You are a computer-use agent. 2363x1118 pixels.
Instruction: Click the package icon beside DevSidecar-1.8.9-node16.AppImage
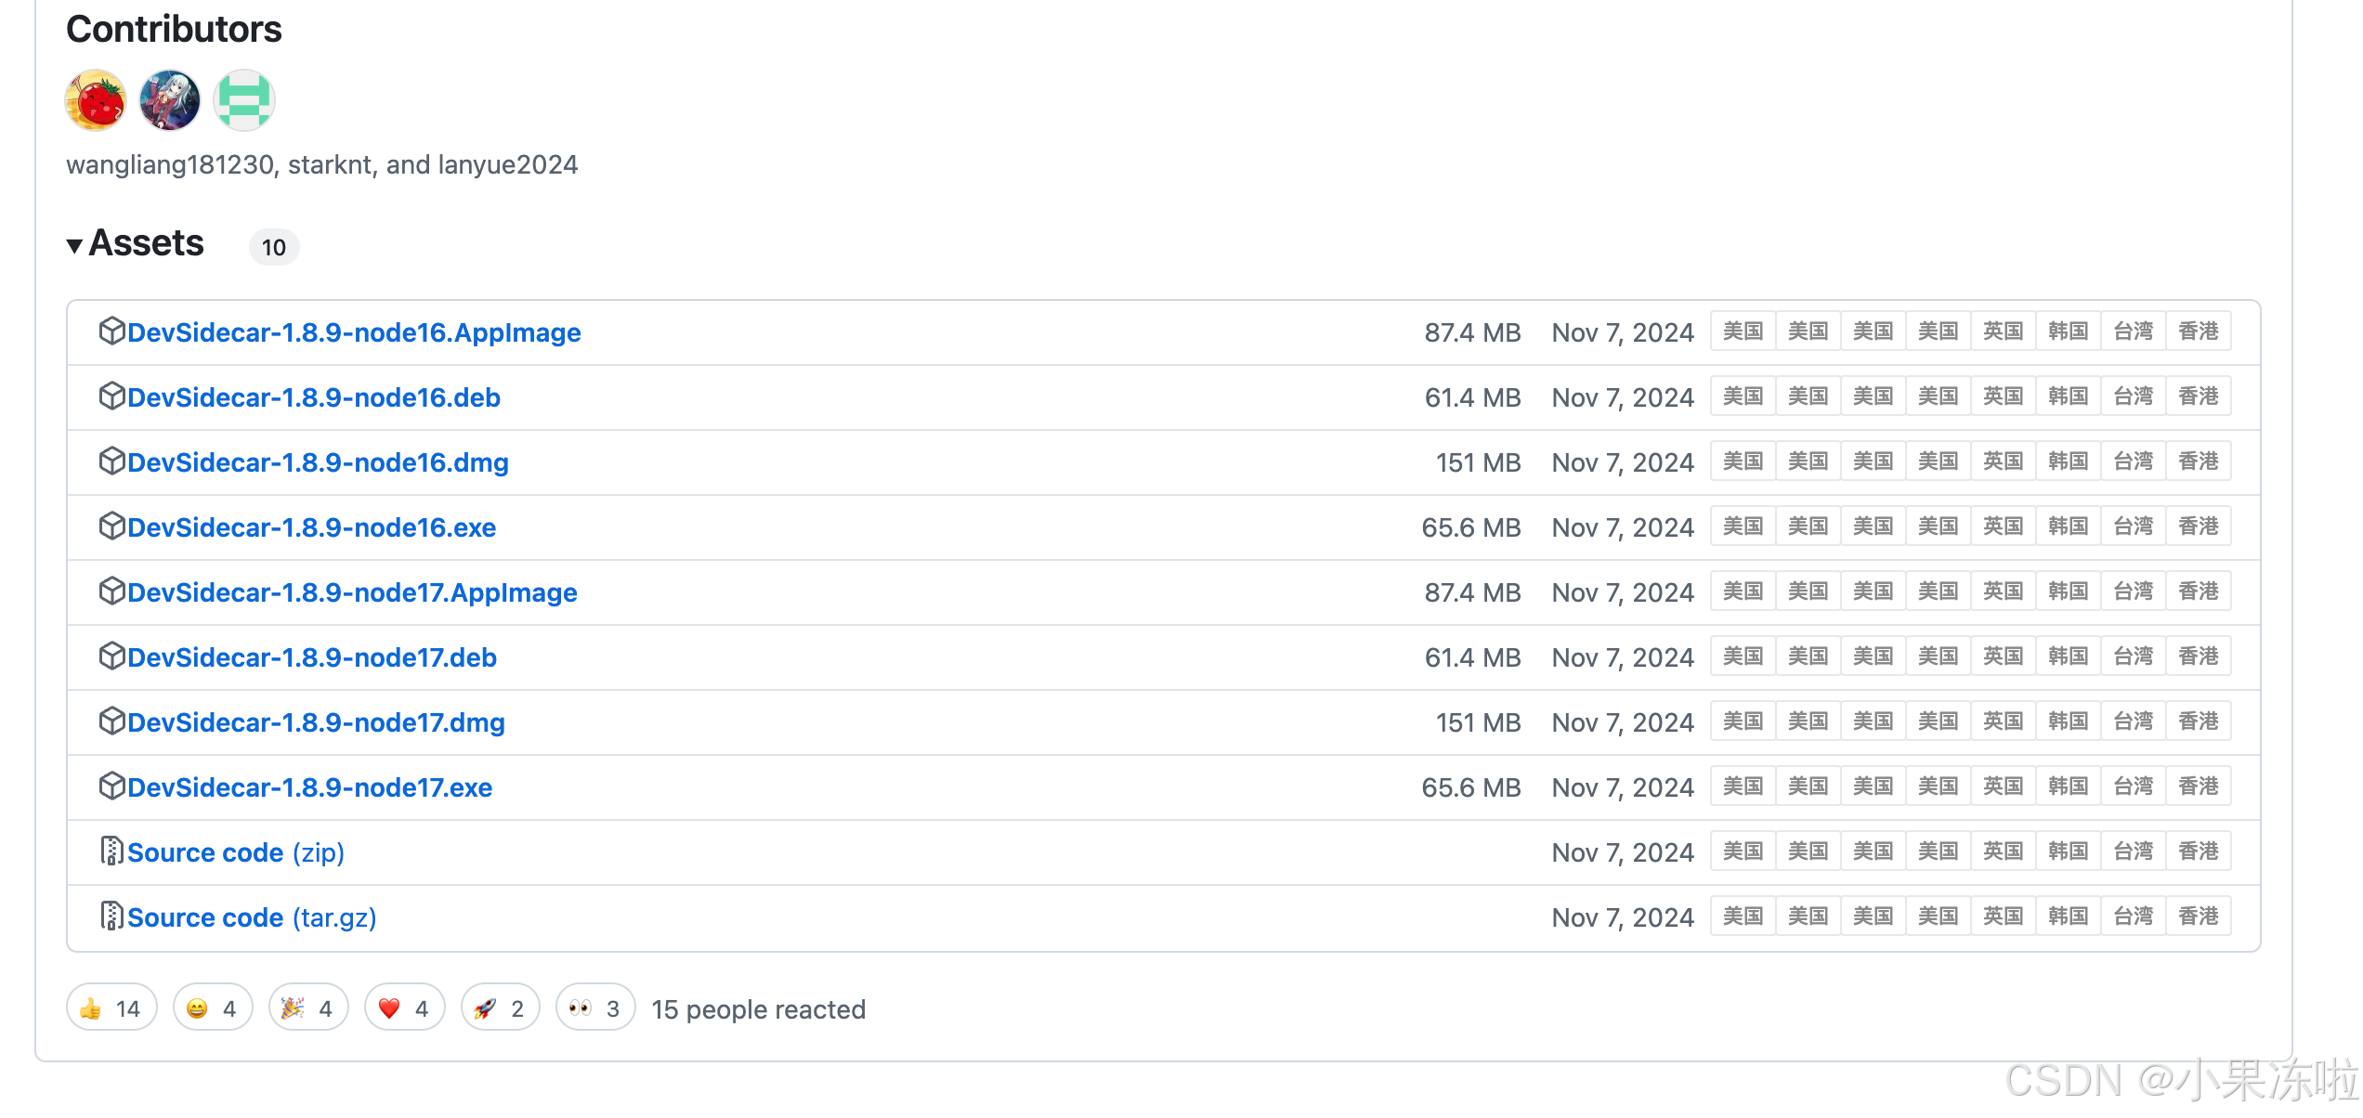click(111, 331)
